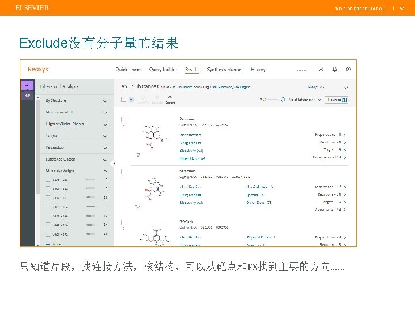
Task: Select the second grey tab in sidebar
Action: [28, 96]
